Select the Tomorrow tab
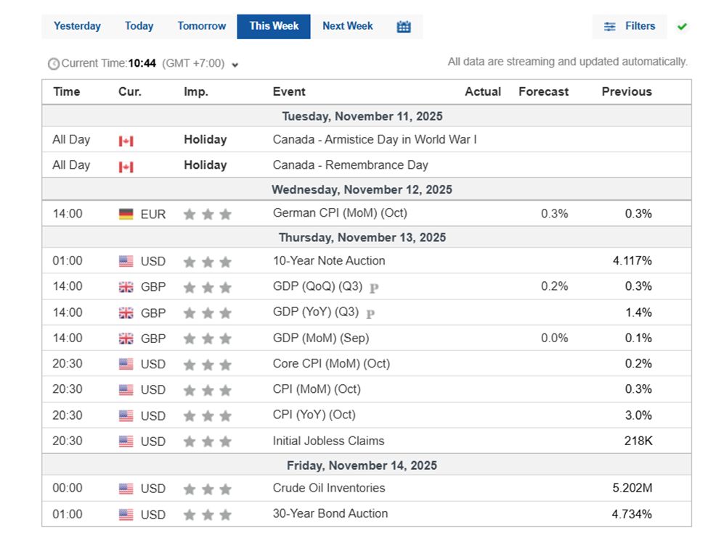The width and height of the screenshot is (708, 543). coord(202,26)
